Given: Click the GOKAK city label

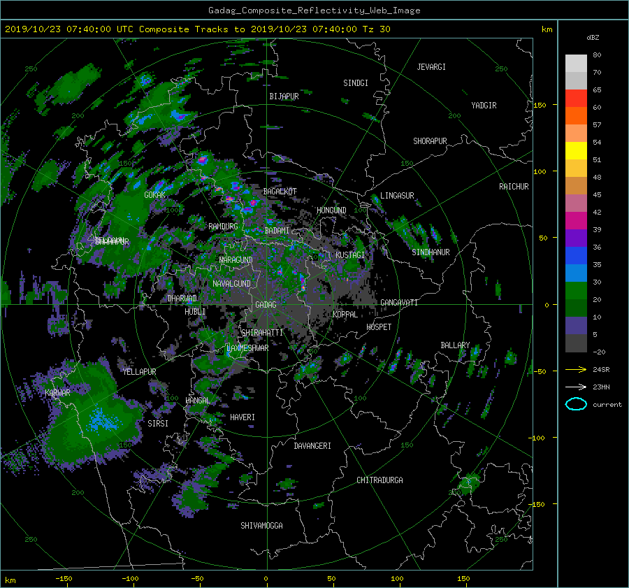Looking at the screenshot, I should (x=155, y=195).
